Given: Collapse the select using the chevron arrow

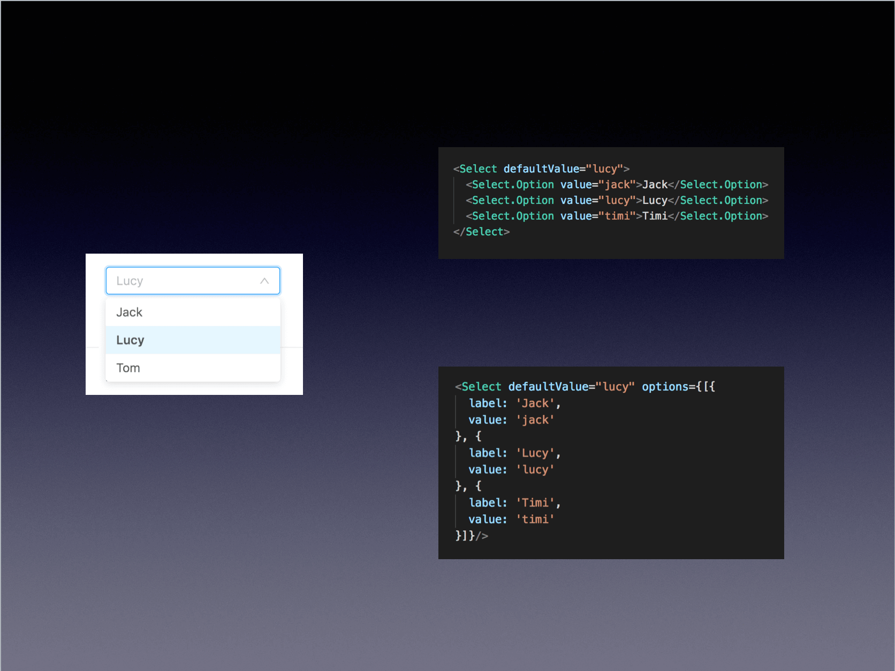Looking at the screenshot, I should point(264,281).
